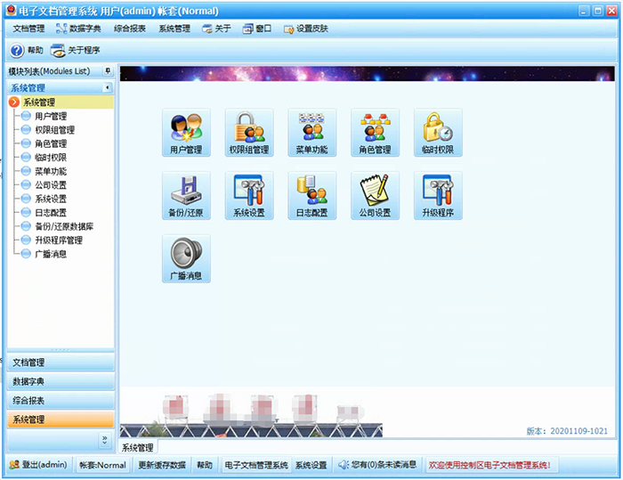Open the 日志配置 icon in main panel

(311, 195)
